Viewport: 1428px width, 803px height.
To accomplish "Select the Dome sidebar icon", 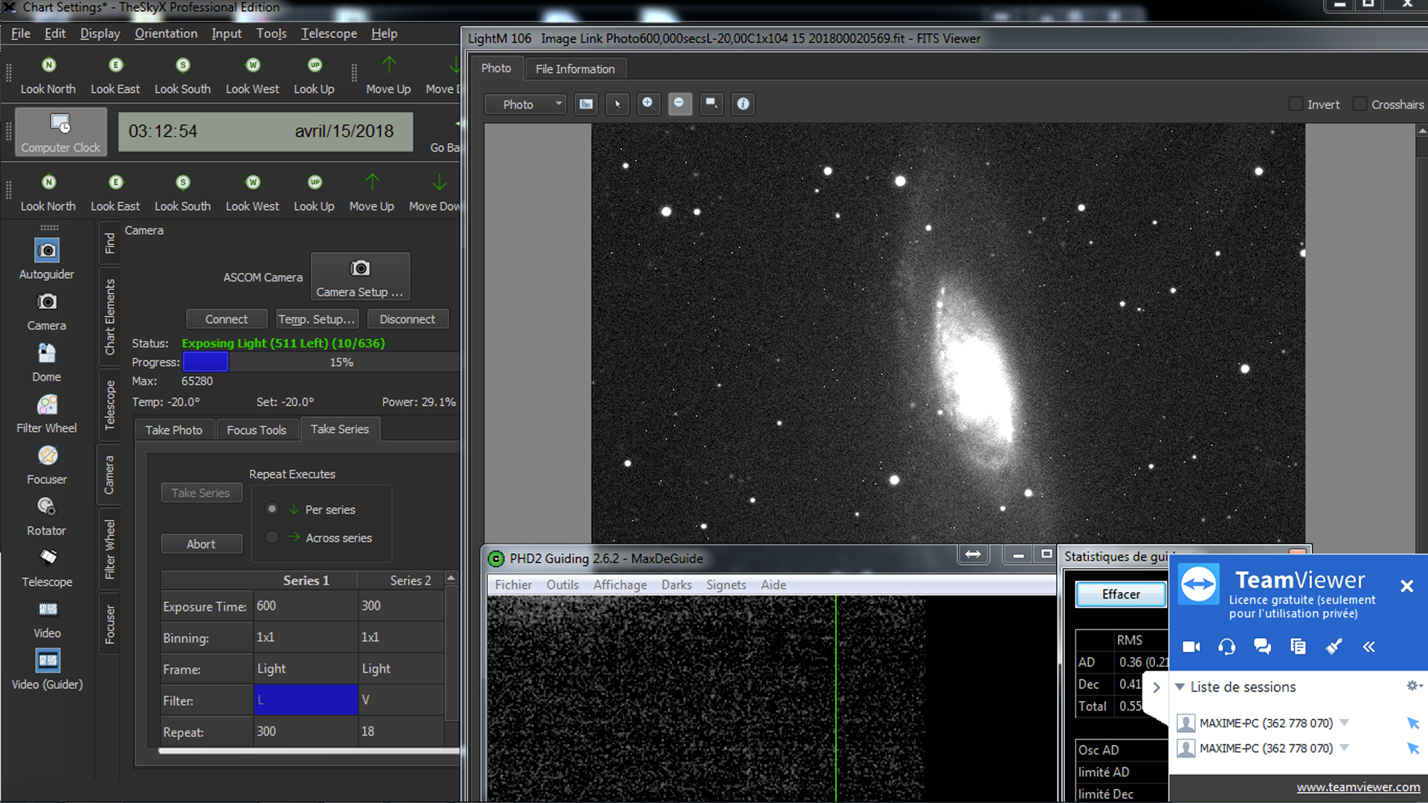I will pos(47,354).
